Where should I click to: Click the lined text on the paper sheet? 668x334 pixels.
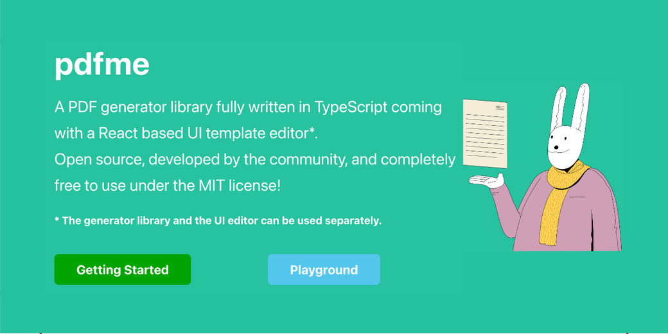pos(485,136)
